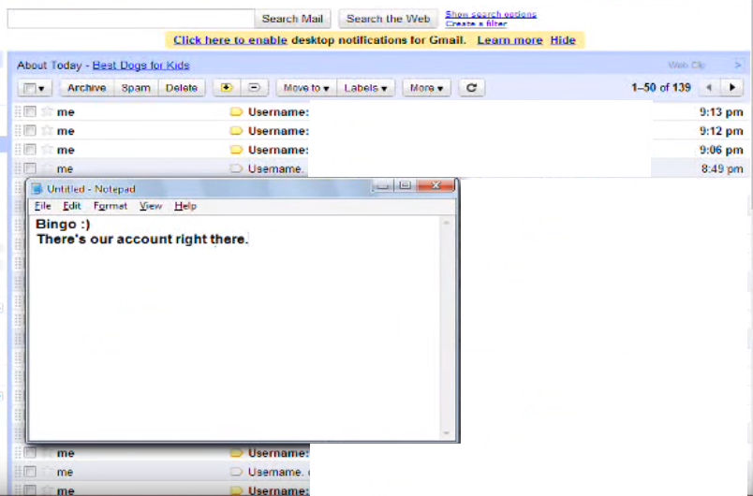The image size is (753, 496).
Task: Star the 9:12 pm message
Action: pyautogui.click(x=47, y=130)
